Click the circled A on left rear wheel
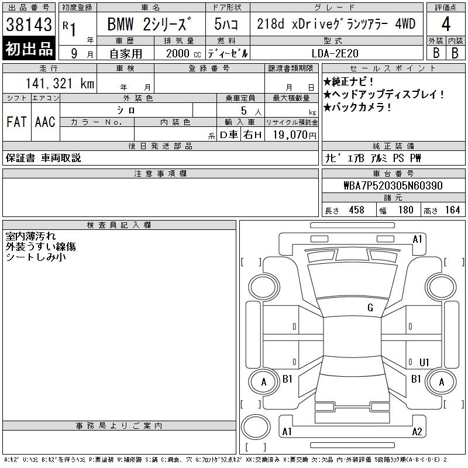 click(x=263, y=382)
